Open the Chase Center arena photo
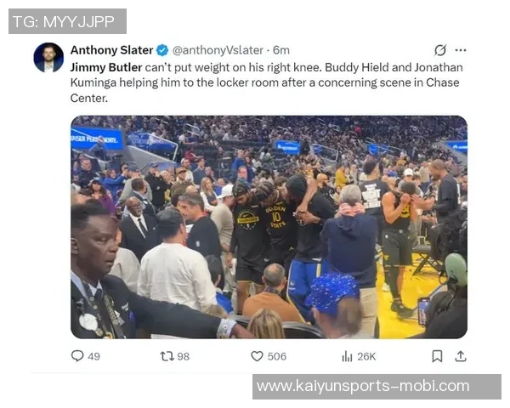Image resolution: width=510 pixels, height=408 pixels. click(x=269, y=227)
